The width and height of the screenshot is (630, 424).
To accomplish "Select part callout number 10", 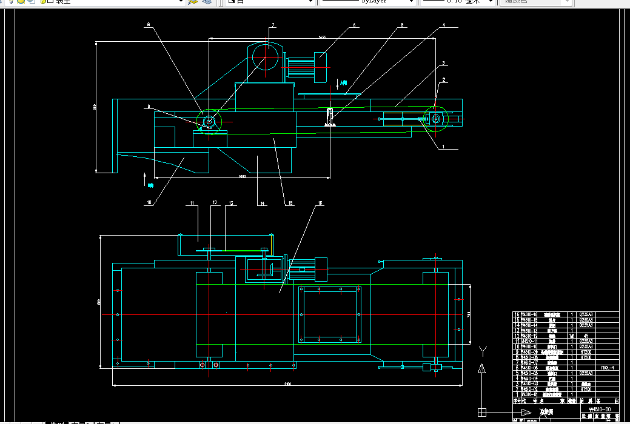I will pyautogui.click(x=149, y=202).
